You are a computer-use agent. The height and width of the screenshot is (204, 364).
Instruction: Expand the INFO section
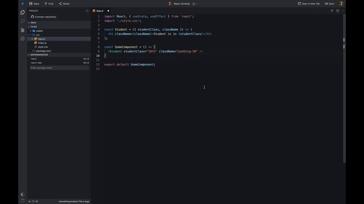(x=59, y=23)
